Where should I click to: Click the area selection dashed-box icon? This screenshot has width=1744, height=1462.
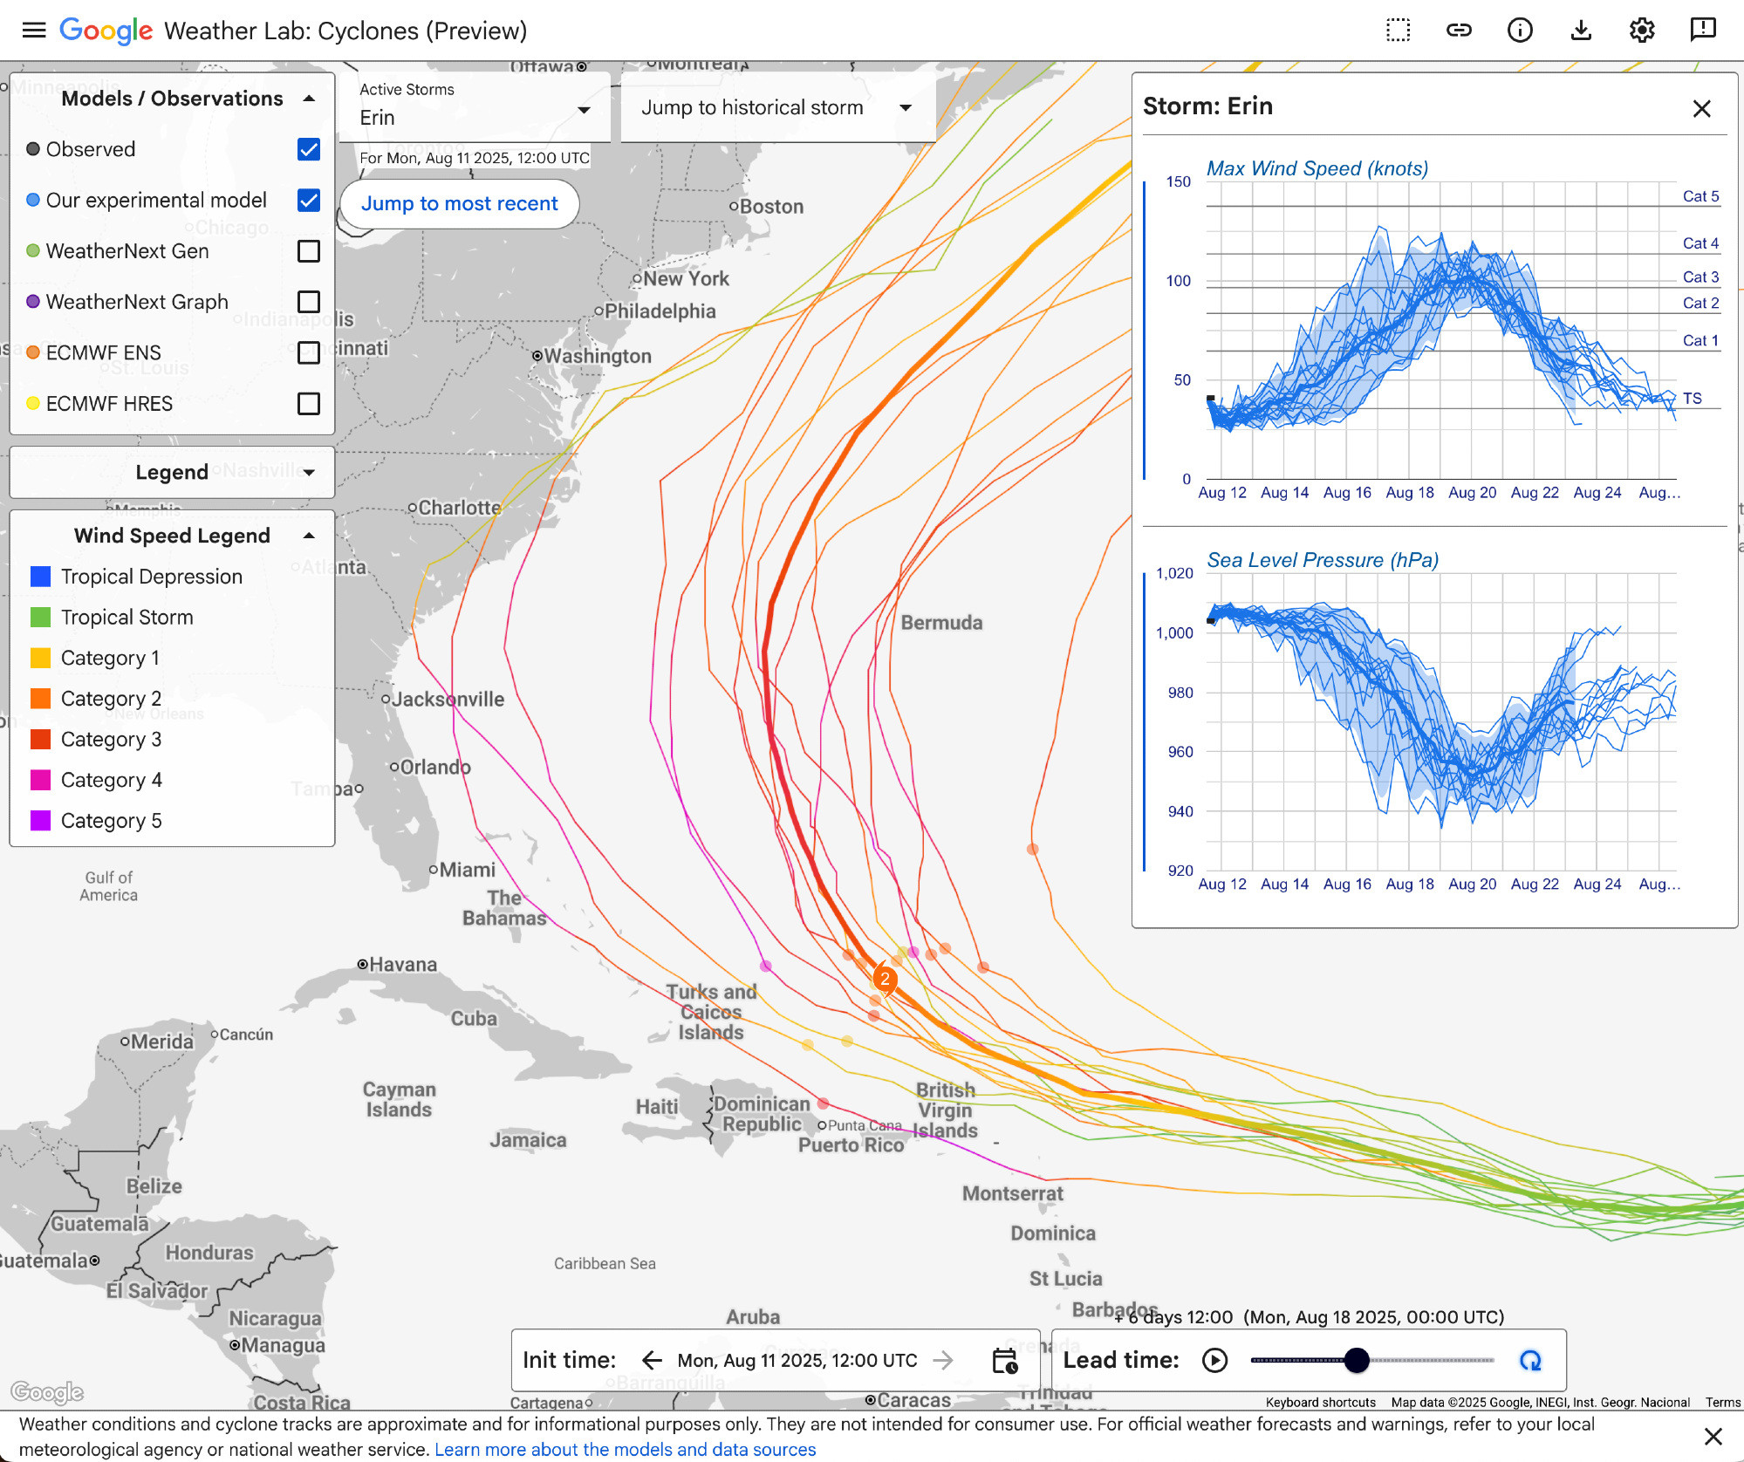[x=1398, y=31]
